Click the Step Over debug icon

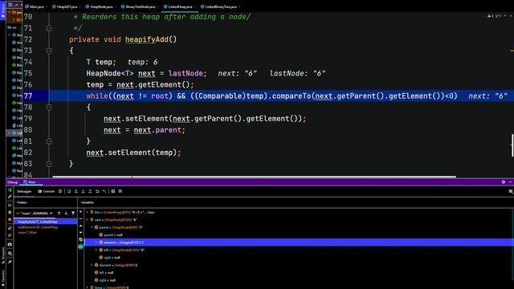click(x=69, y=191)
